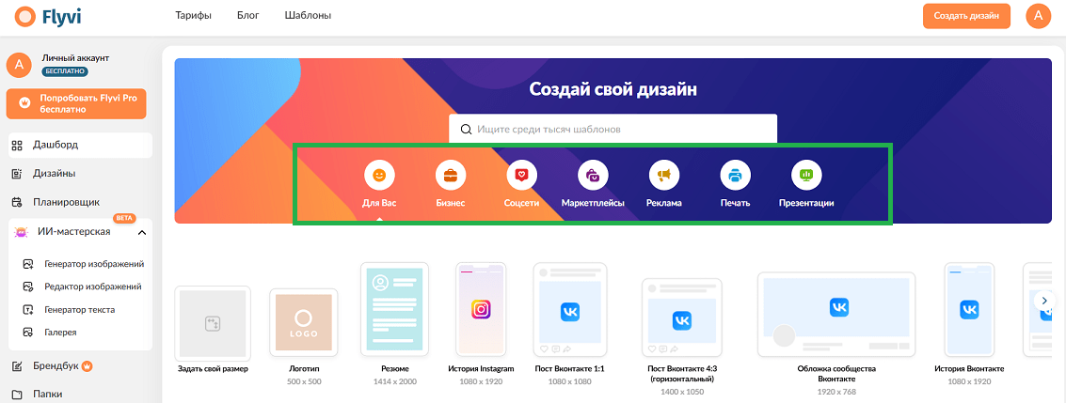
Task: Select the Реклама megaphone icon
Action: point(664,176)
